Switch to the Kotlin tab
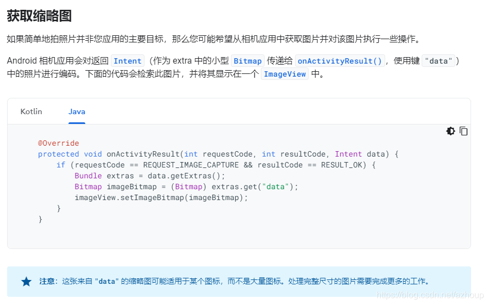Screen dimensions: 489x305 [x=31, y=111]
